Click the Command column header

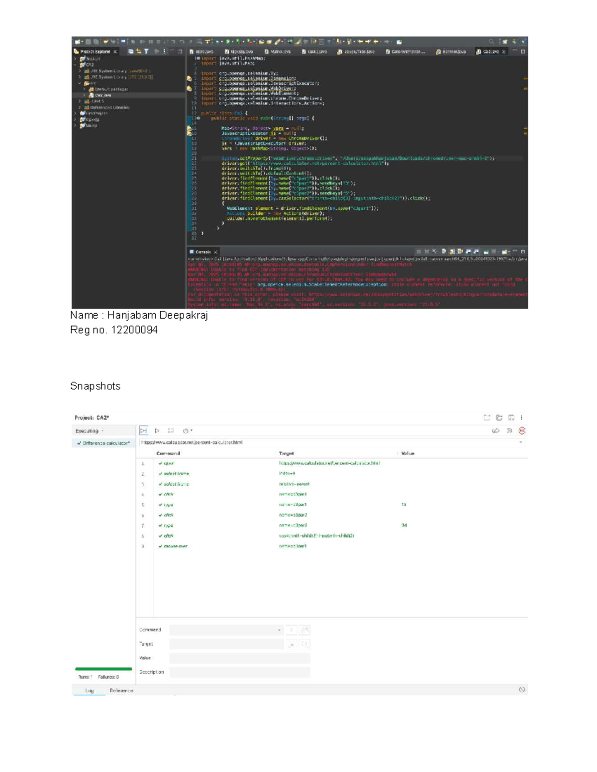click(x=168, y=453)
